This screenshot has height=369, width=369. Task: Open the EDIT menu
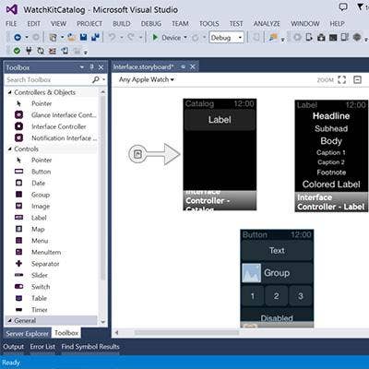(34, 24)
